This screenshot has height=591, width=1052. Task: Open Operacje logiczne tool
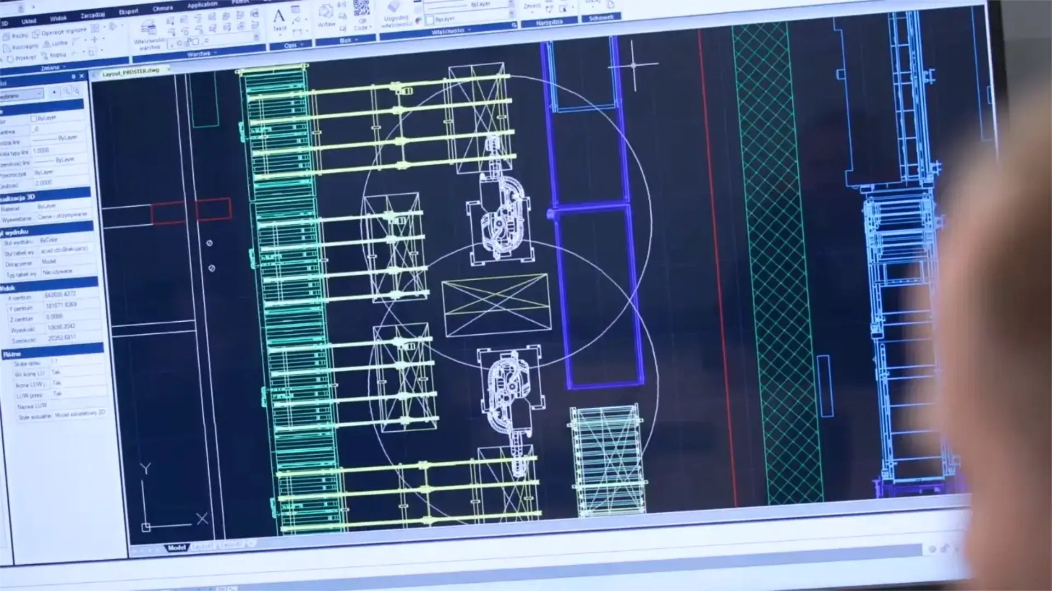click(59, 32)
